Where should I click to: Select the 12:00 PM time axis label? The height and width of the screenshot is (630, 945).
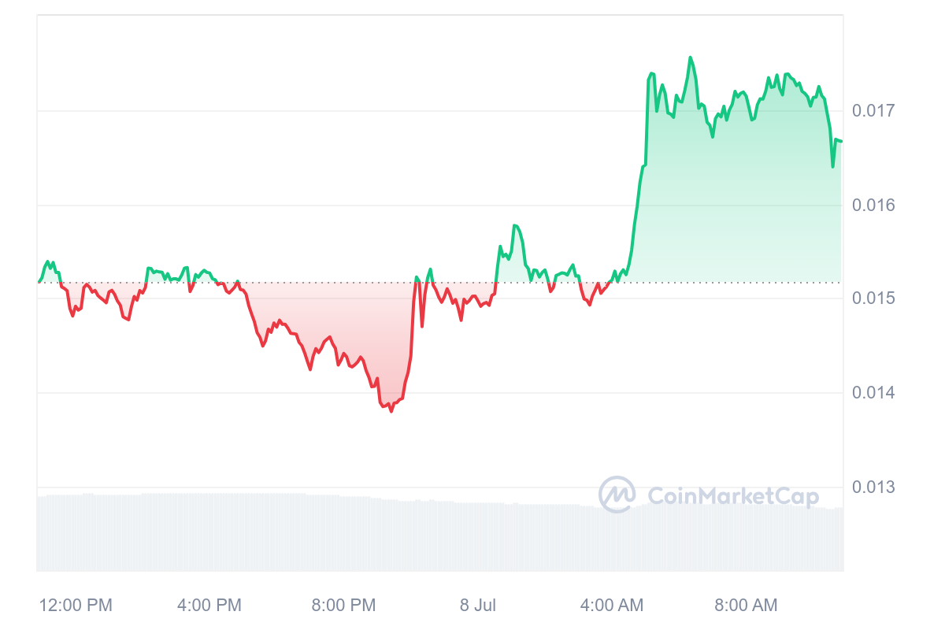76,606
